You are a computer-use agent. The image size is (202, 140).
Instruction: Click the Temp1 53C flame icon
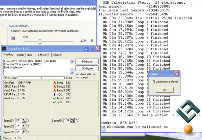pos(54,83)
